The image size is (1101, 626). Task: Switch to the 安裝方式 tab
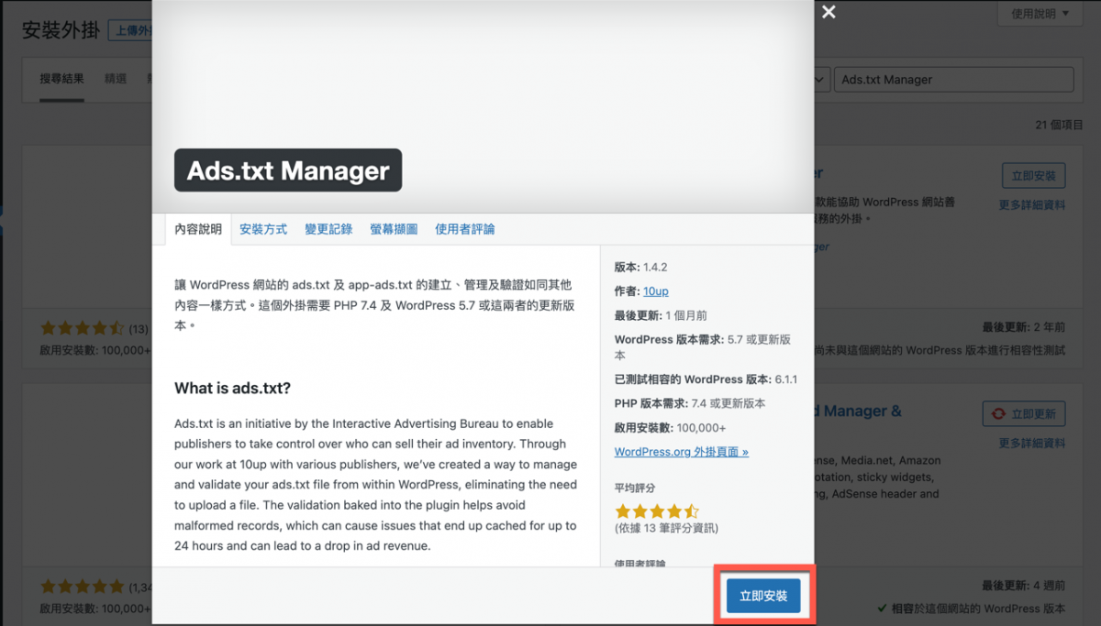click(x=263, y=229)
